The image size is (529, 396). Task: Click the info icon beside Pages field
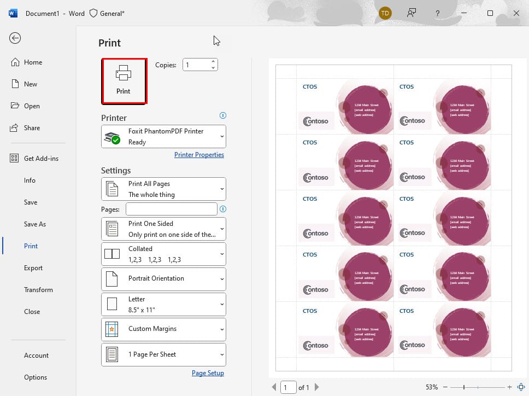pyautogui.click(x=223, y=209)
